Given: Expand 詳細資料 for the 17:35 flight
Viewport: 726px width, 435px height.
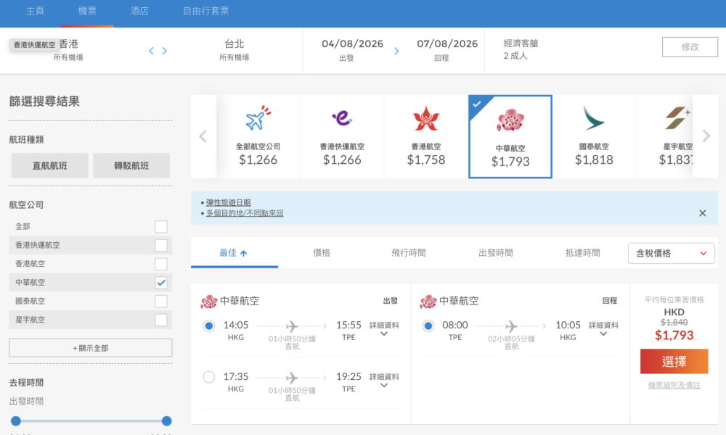Looking at the screenshot, I should 384,381.
